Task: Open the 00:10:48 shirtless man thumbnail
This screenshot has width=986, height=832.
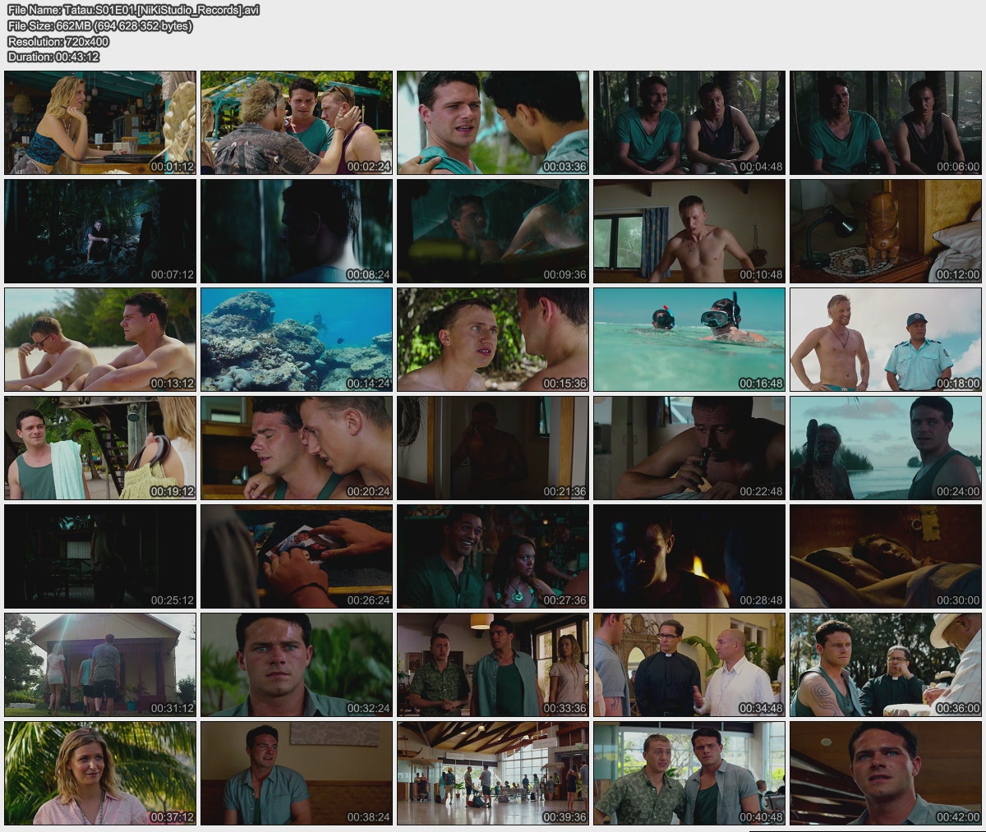Action: tap(689, 231)
